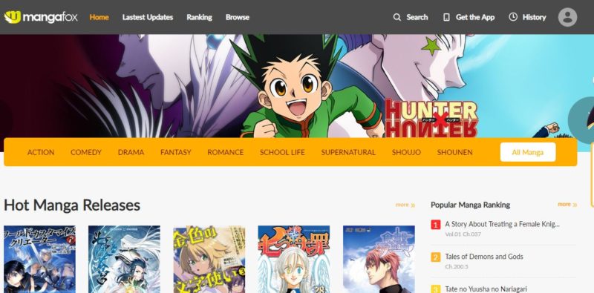This screenshot has height=293, width=594.
Task: Click more next to Popular Manga Ranking
Action: (567, 205)
